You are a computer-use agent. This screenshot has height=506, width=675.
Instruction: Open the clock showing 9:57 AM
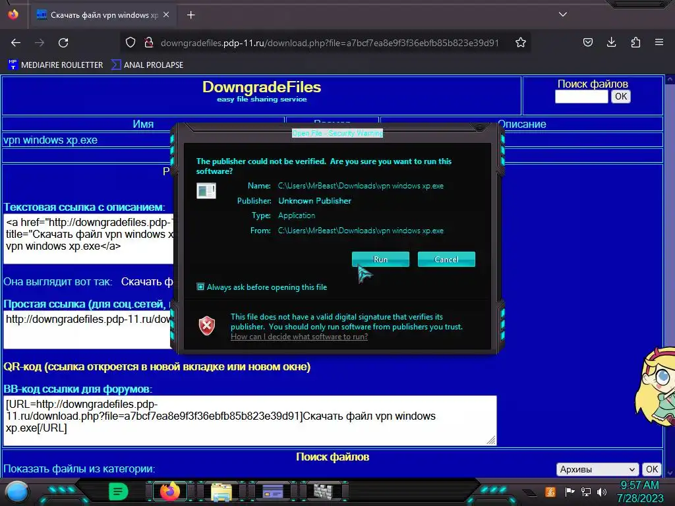click(x=639, y=492)
